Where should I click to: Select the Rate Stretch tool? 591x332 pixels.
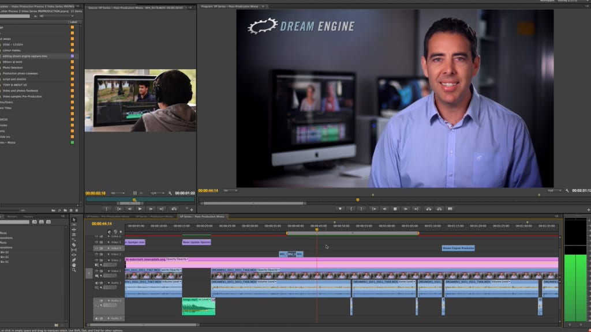click(74, 240)
